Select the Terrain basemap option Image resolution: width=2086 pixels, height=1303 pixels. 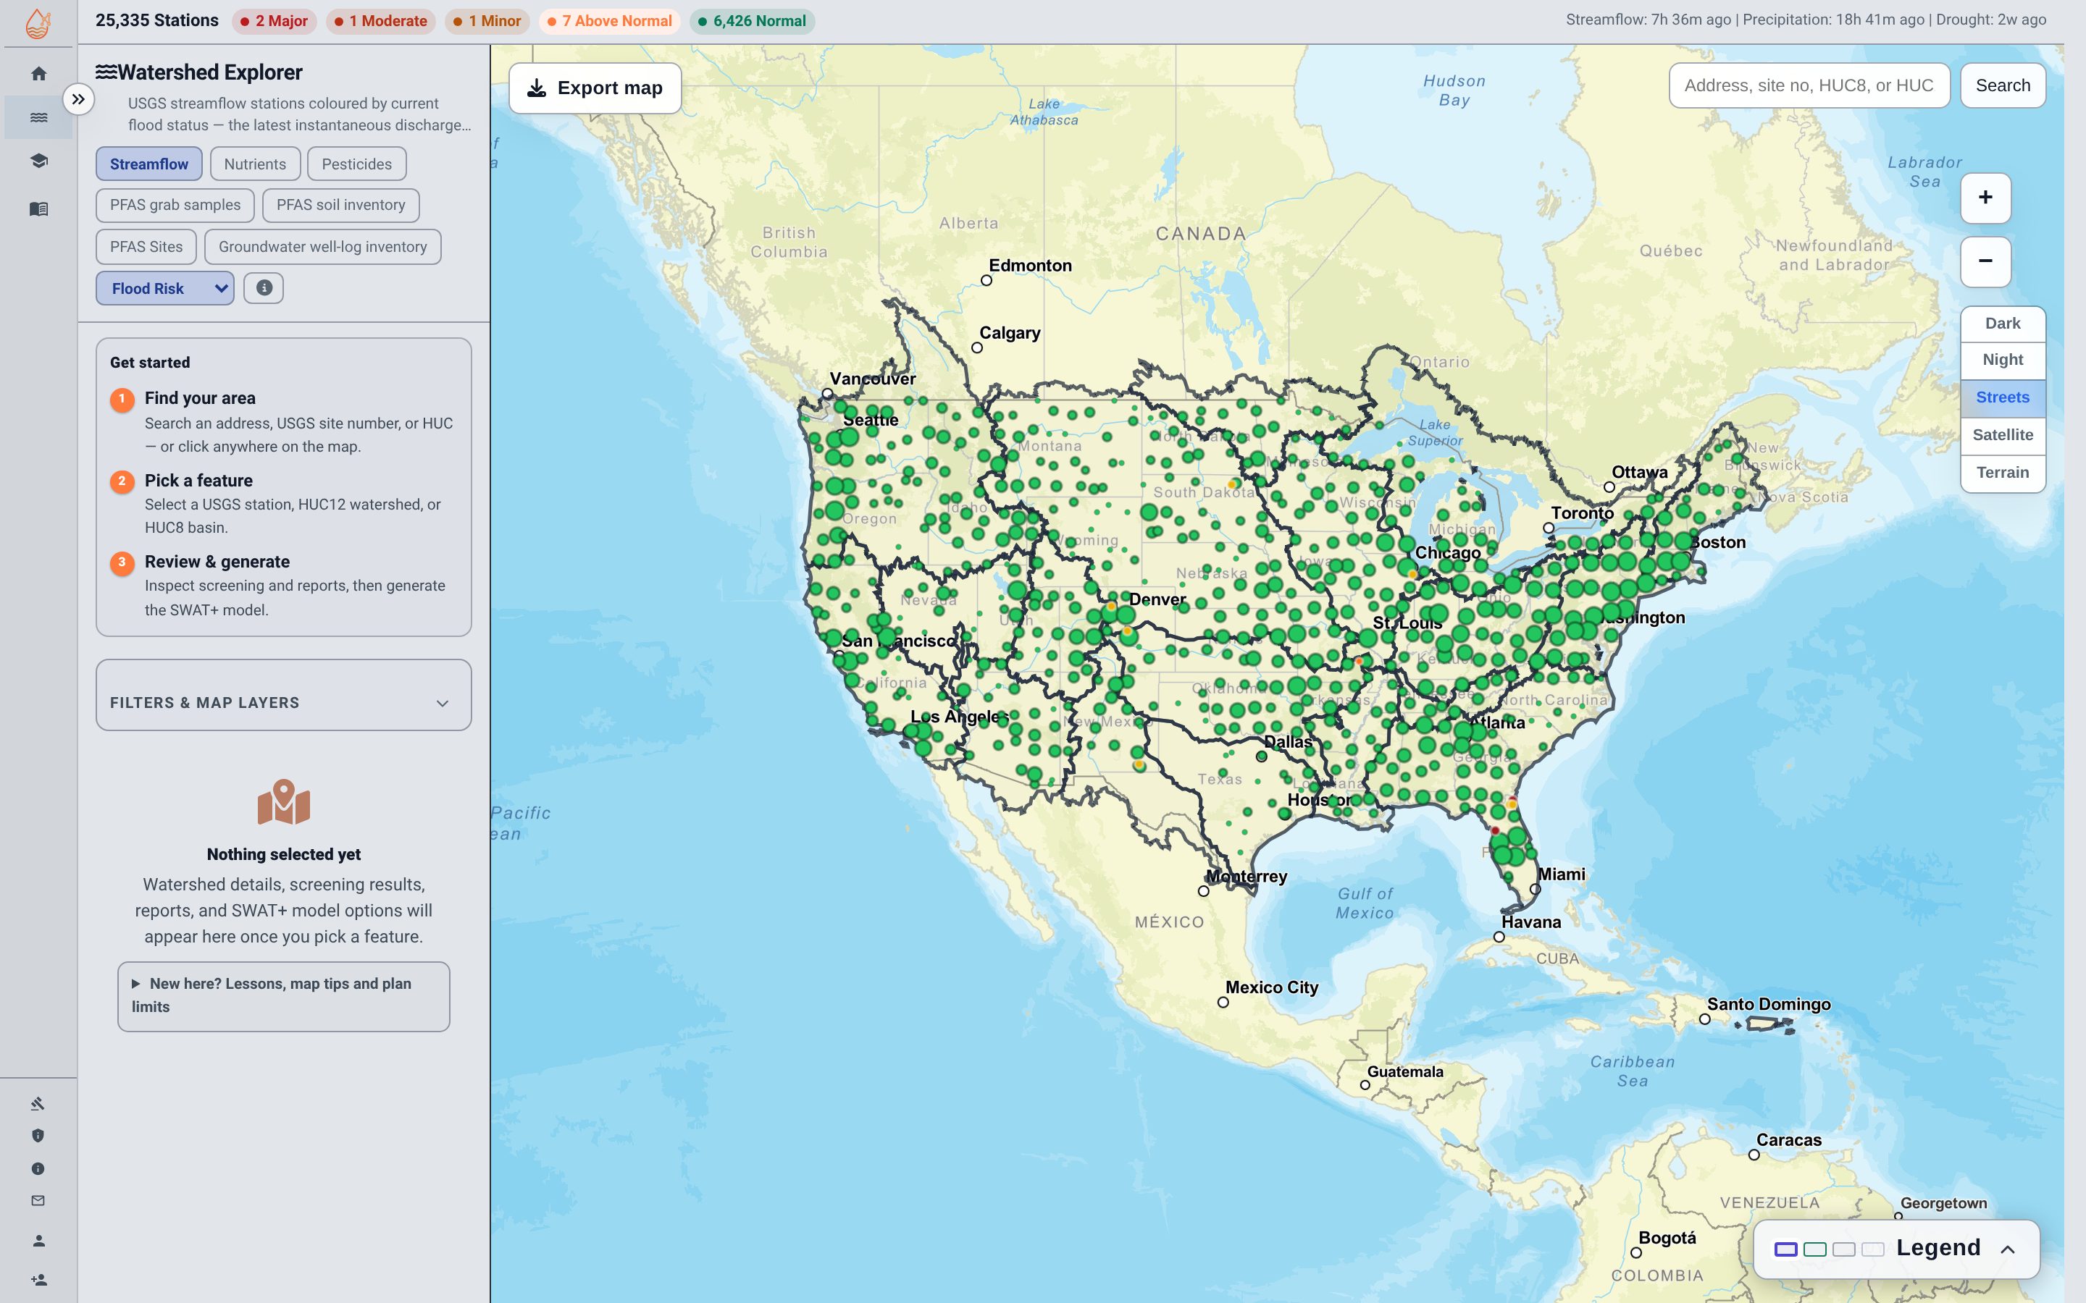(2003, 472)
